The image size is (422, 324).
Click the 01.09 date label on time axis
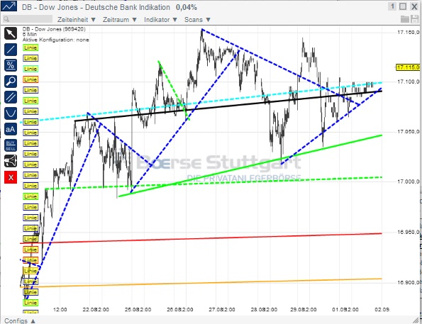pyautogui.click(x=339, y=310)
